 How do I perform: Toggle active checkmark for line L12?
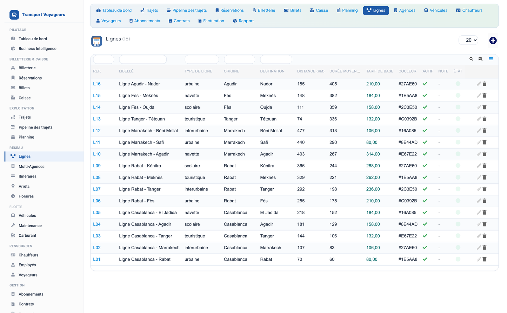425,131
